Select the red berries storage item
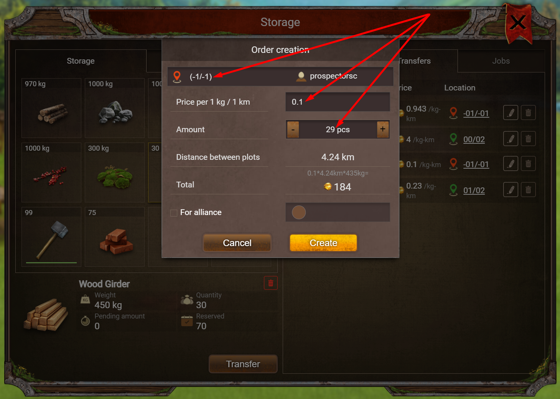Viewport: 560px width, 399px height. tap(51, 172)
